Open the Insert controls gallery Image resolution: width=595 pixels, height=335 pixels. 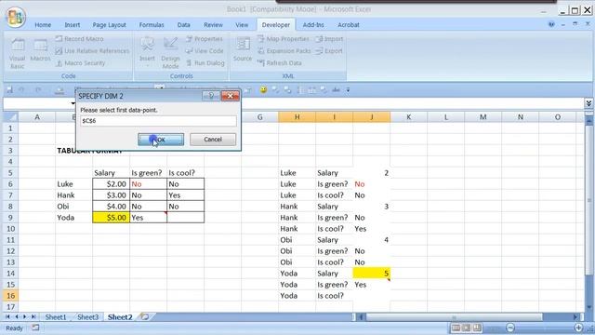[147, 52]
